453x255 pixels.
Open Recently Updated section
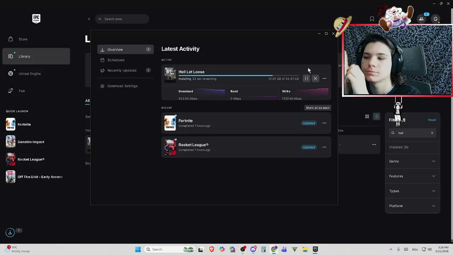pos(125,70)
